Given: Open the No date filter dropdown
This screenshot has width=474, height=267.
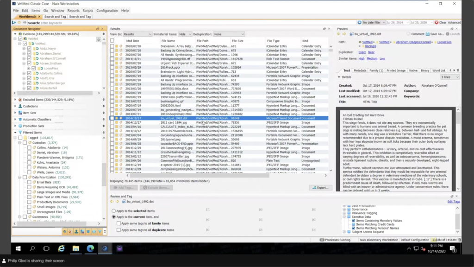Looking at the screenshot, I should click(x=374, y=22).
